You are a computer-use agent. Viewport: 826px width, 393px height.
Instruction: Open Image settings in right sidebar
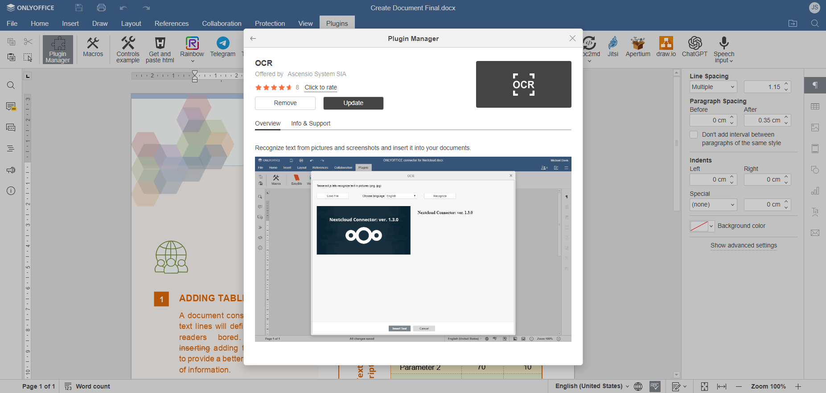tap(815, 128)
